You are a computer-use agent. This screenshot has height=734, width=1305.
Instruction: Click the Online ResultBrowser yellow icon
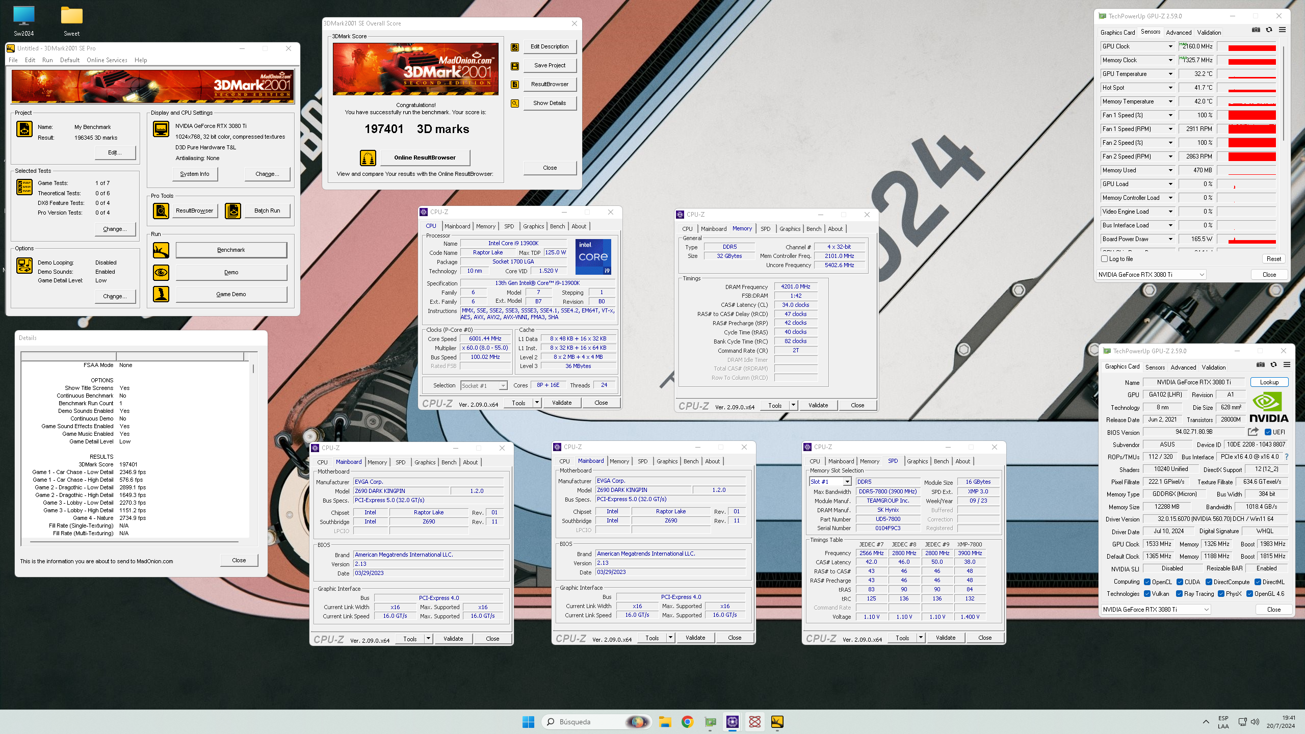[x=368, y=158]
